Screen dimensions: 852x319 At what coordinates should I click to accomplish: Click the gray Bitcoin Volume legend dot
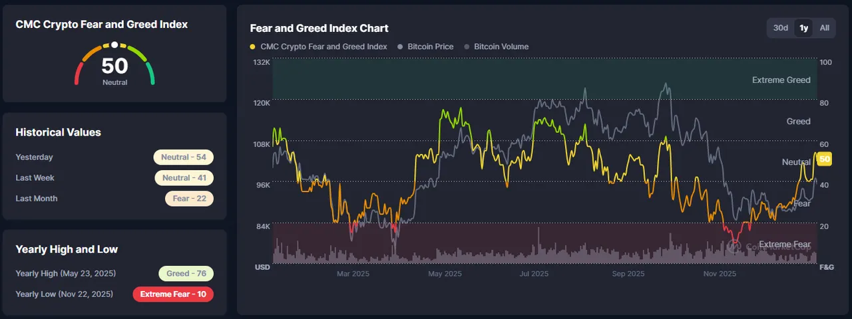pyautogui.click(x=467, y=47)
